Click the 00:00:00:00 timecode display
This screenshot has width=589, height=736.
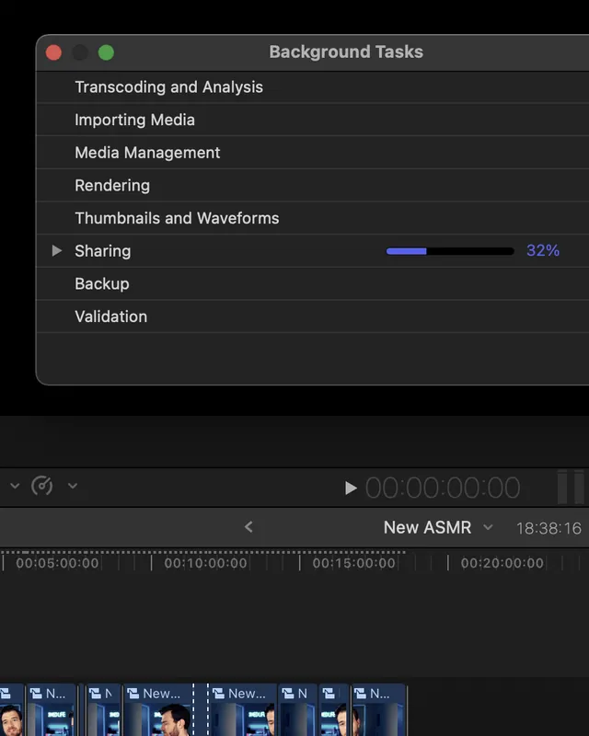point(443,489)
